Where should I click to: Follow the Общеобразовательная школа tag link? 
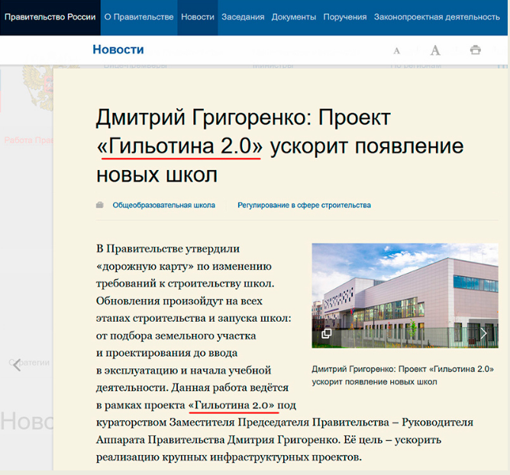tap(164, 205)
